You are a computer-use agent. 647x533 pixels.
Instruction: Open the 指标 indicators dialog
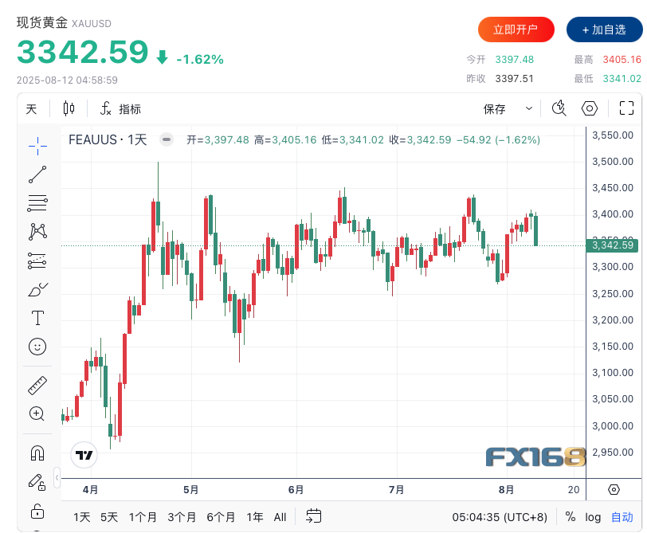click(120, 109)
